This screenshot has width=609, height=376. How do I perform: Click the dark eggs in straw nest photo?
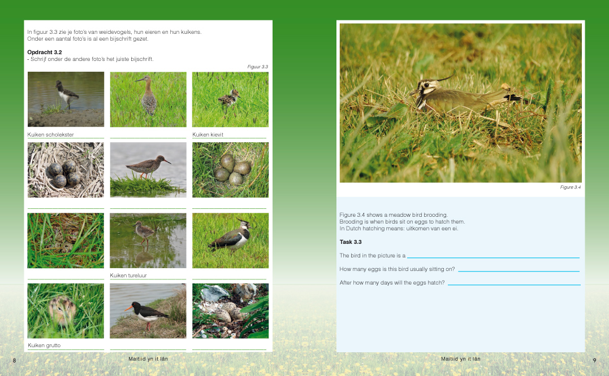click(66, 170)
